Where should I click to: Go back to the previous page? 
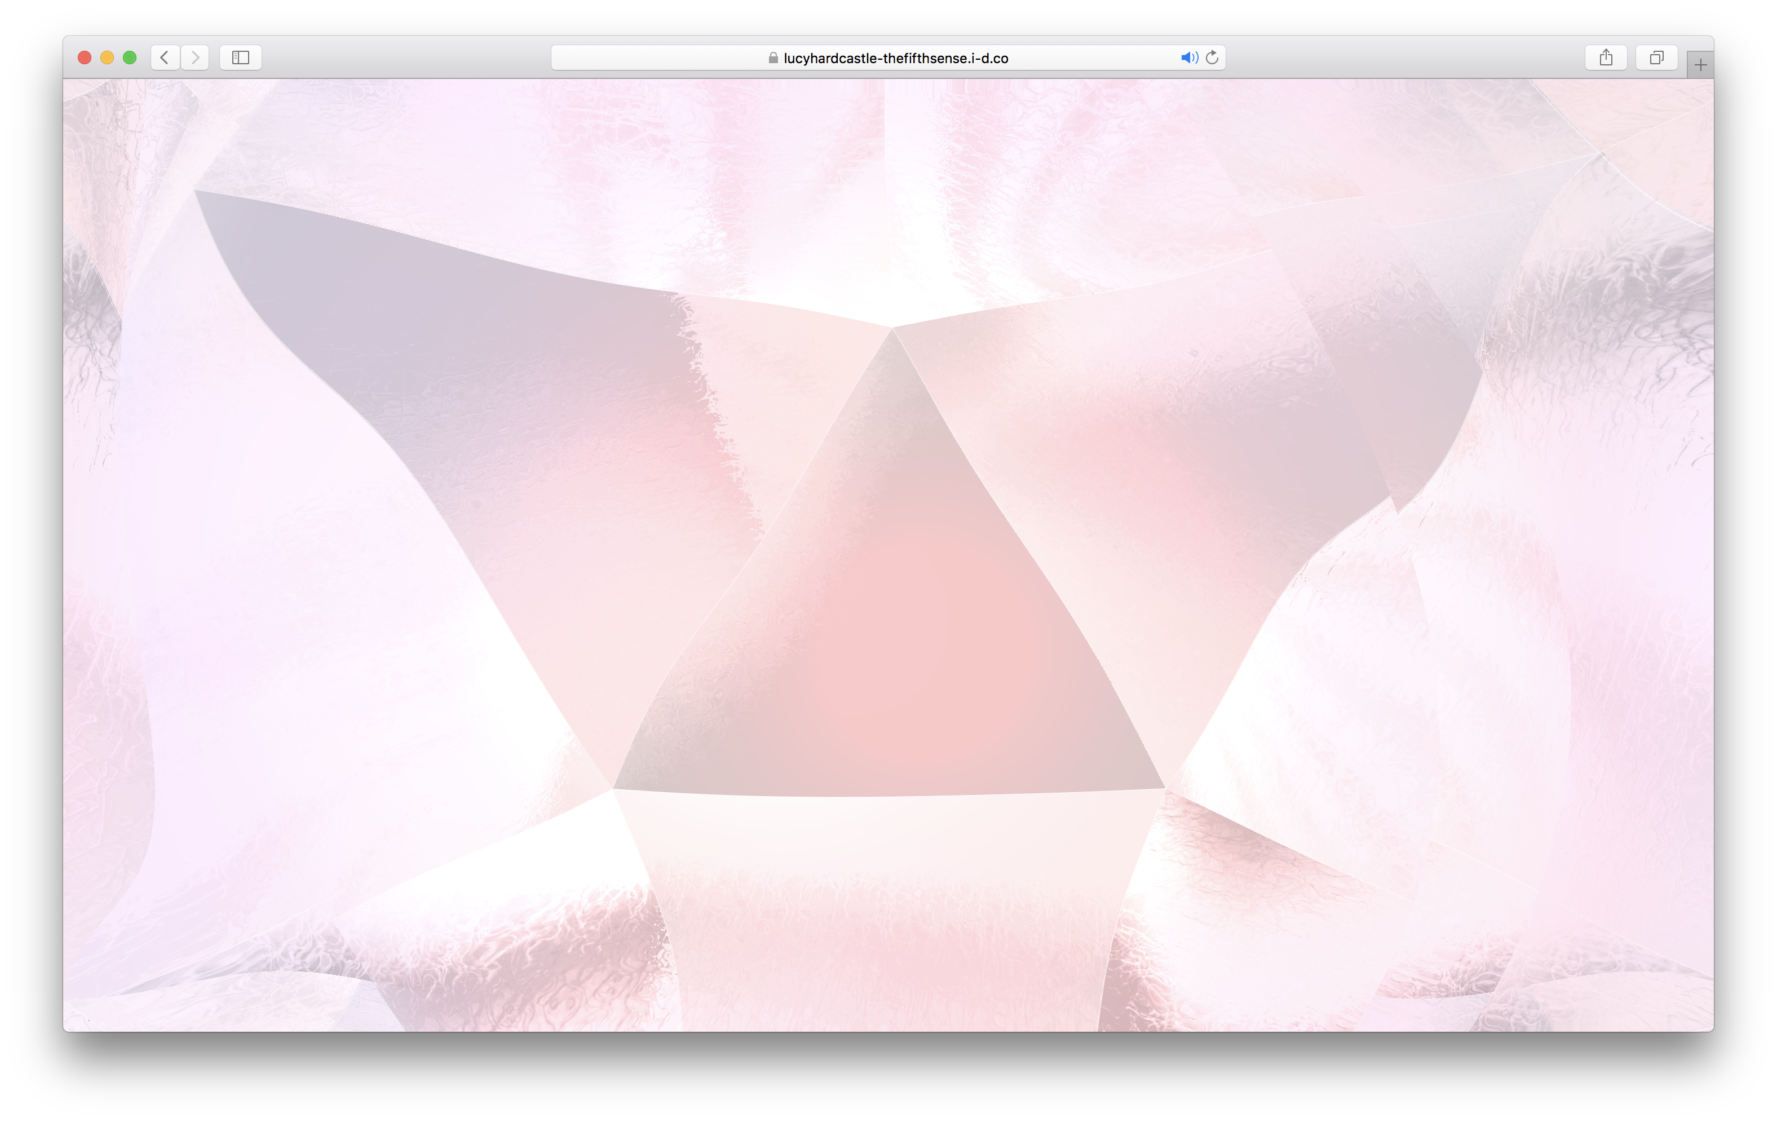coord(165,58)
